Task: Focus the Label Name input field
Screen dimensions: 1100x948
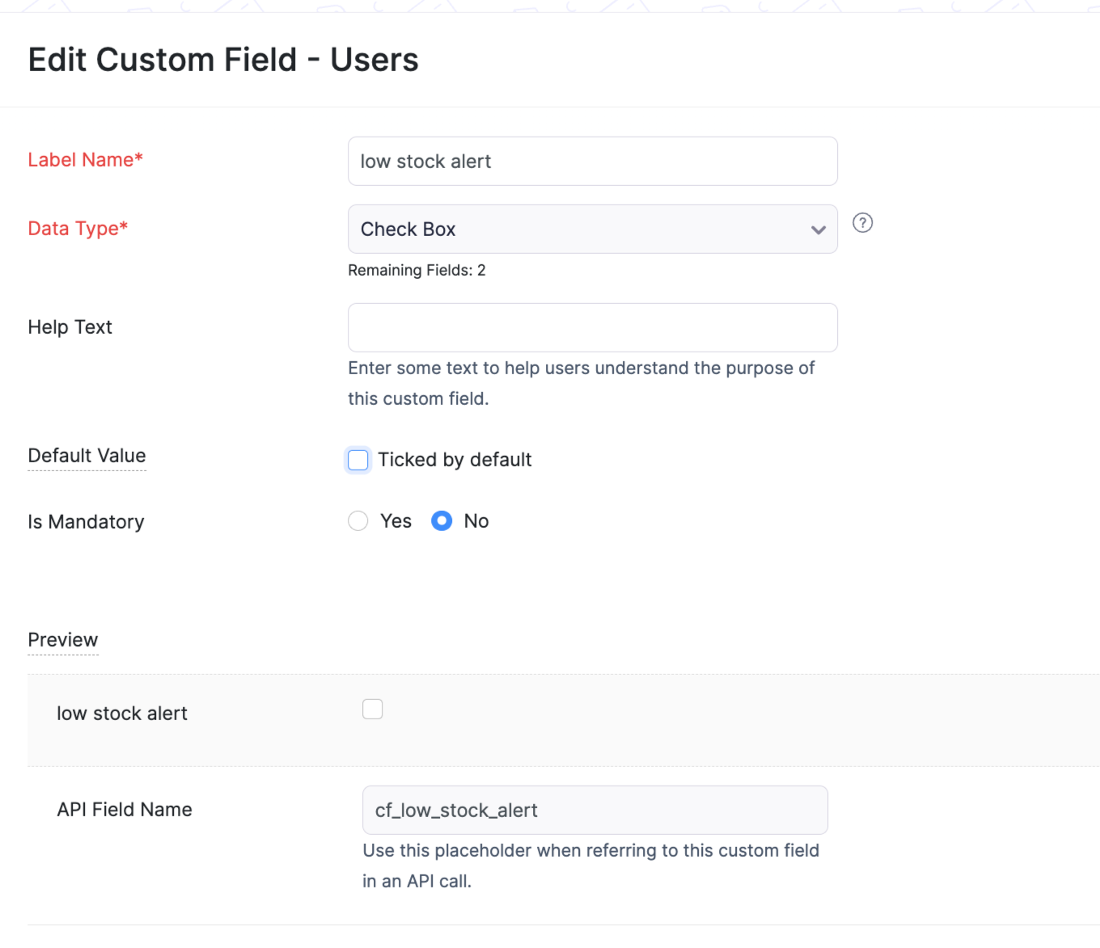Action: 592,162
